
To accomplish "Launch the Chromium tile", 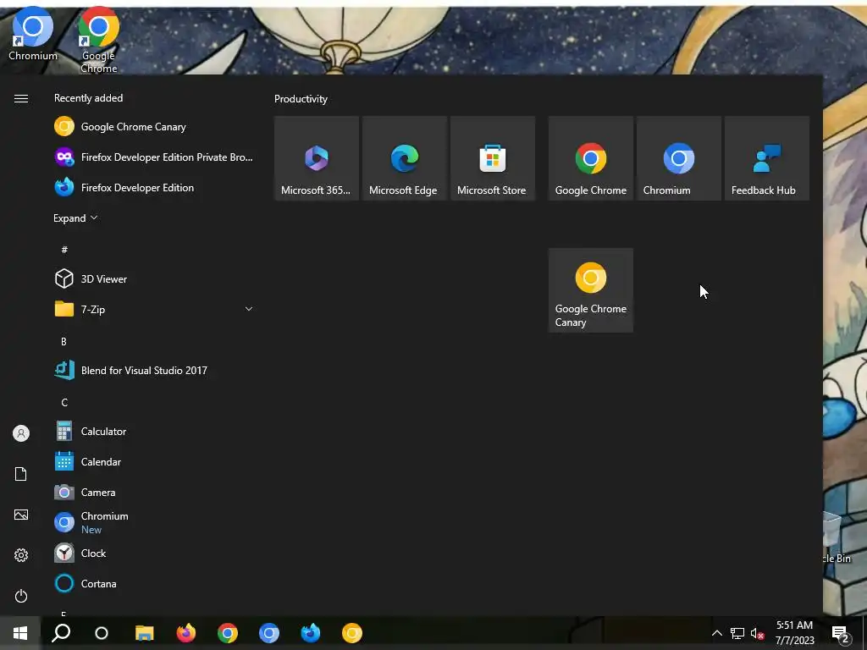I will point(679,158).
